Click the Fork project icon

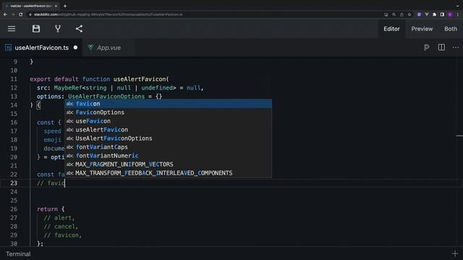pos(58,29)
